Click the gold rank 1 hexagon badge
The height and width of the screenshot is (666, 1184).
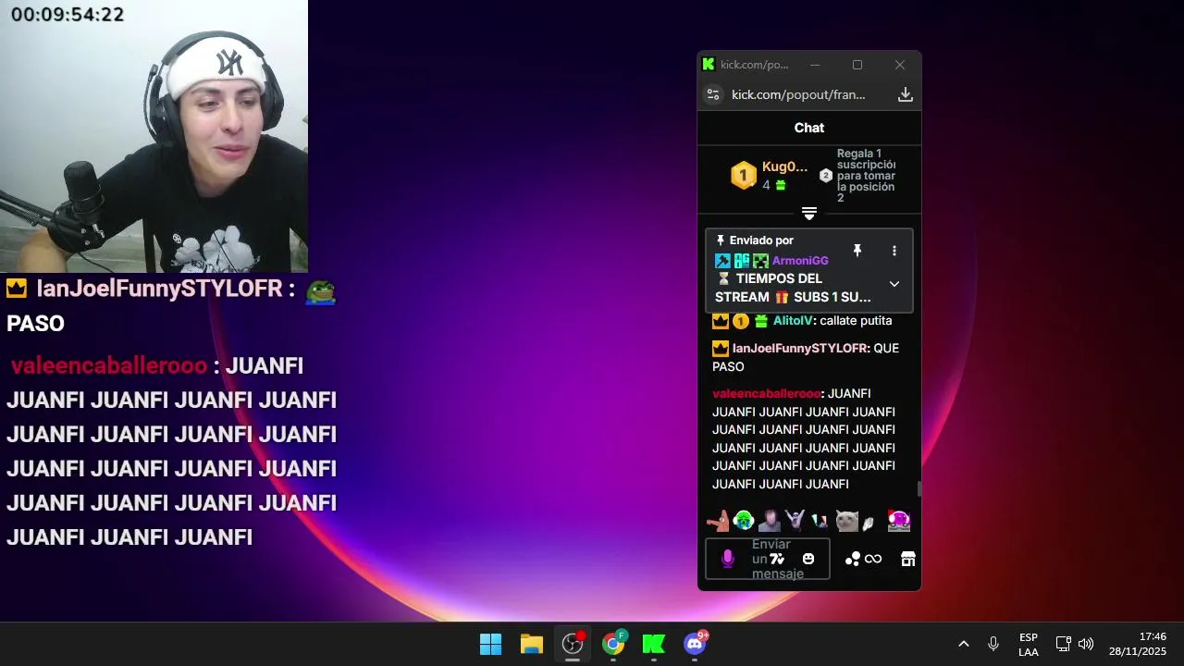coord(744,176)
